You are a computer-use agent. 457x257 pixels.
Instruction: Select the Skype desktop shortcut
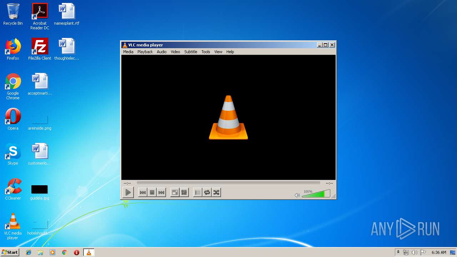point(13,154)
